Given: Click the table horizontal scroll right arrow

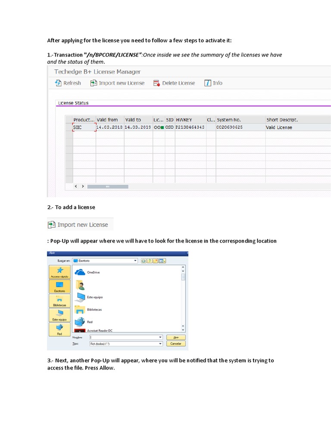Looking at the screenshot, I should 83,186.
